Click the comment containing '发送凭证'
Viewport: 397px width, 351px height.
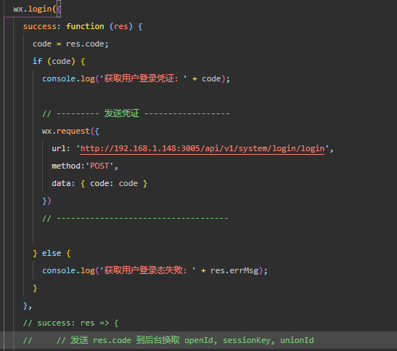136,113
